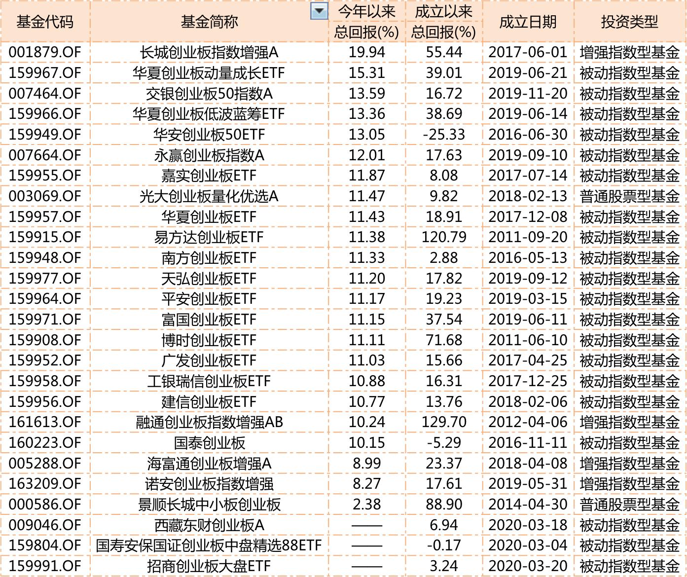Click the 2020-03-18 founding date cell

click(x=525, y=524)
